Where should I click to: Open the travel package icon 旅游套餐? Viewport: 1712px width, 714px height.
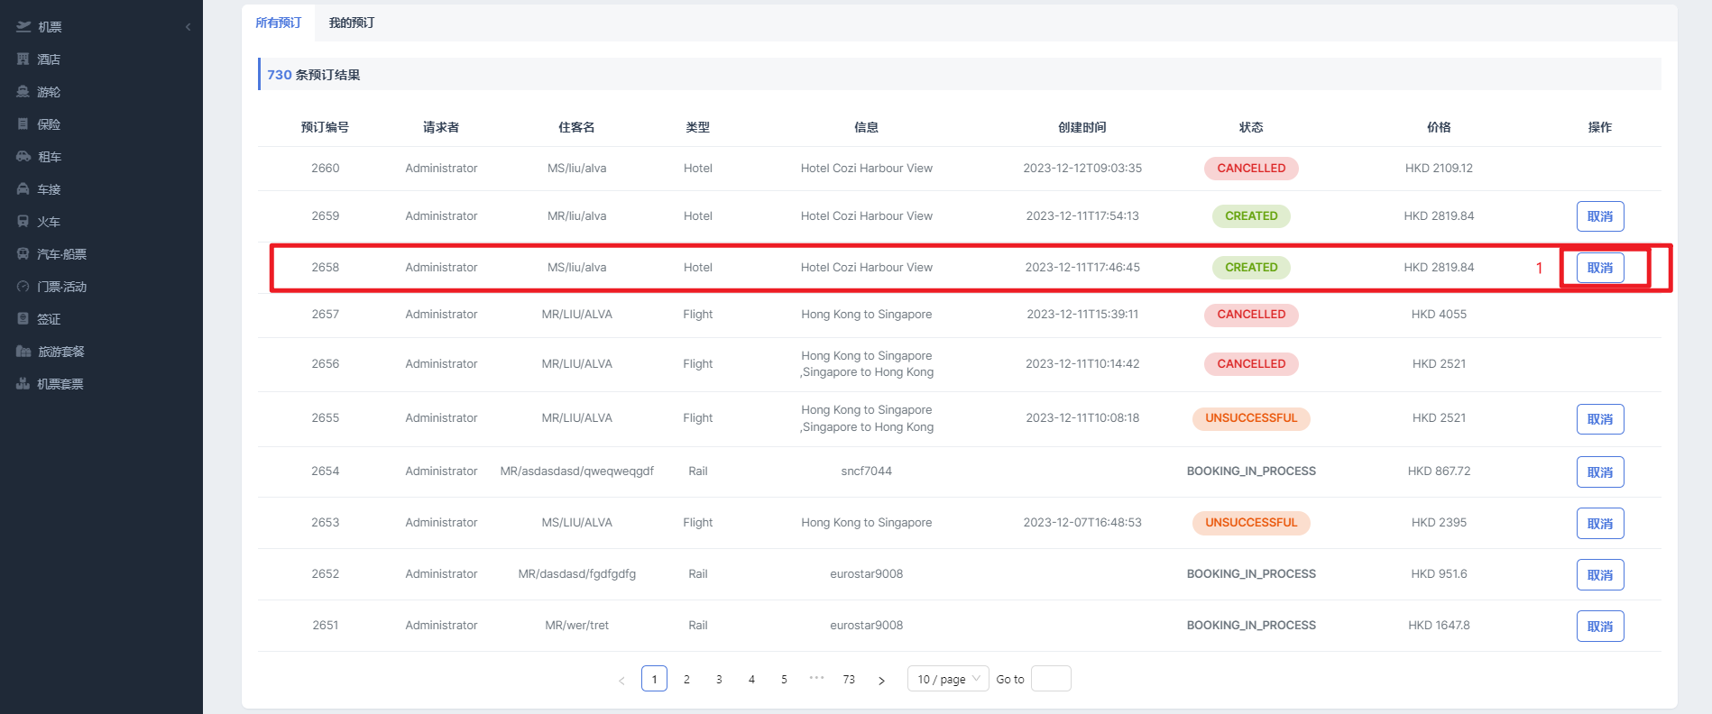23,352
